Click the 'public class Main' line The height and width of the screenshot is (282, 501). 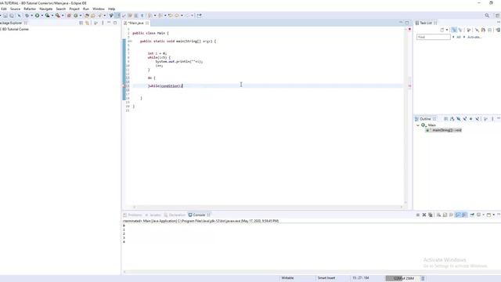[150, 33]
